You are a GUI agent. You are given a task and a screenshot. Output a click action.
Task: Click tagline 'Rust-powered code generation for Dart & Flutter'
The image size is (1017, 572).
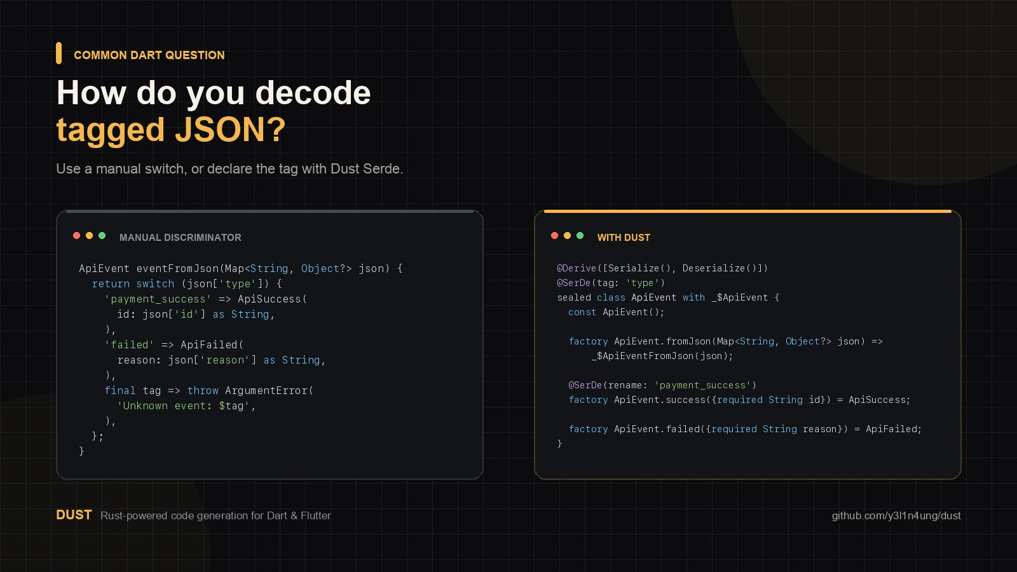[215, 515]
